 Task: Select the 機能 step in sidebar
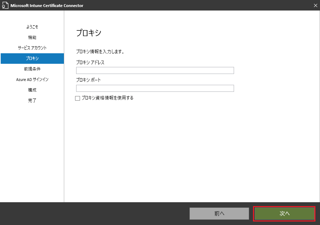(32, 37)
